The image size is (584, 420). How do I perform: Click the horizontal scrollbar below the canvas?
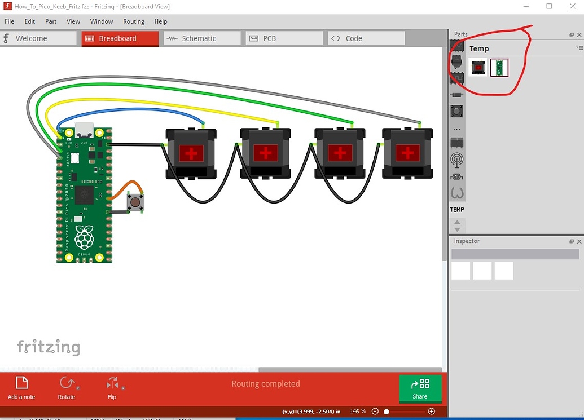tap(350, 367)
